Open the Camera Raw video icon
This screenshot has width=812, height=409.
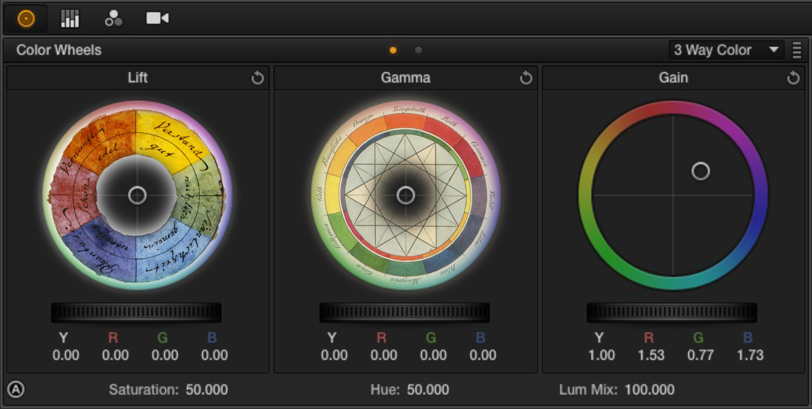coord(157,18)
